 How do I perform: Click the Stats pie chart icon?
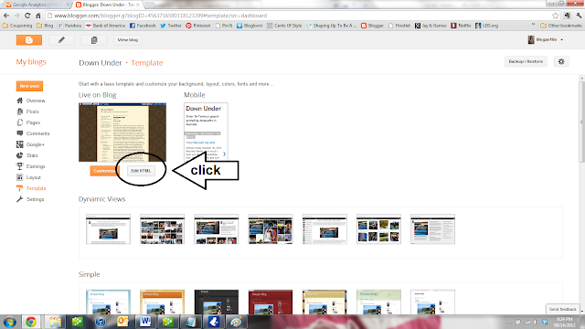tap(20, 155)
